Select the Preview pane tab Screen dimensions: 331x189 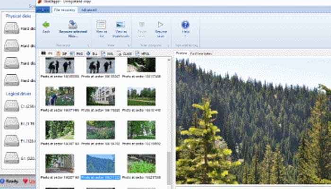point(182,53)
